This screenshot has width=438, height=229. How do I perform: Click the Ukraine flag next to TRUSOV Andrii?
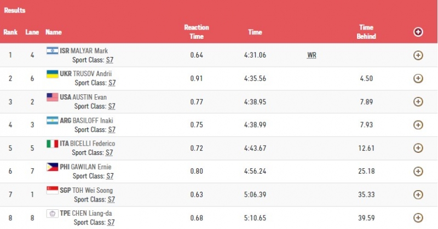[x=53, y=73]
